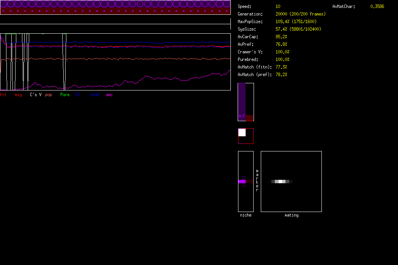The height and width of the screenshot is (265, 398).
Task: Click the red 'fit' legend label
Action: tap(3, 95)
